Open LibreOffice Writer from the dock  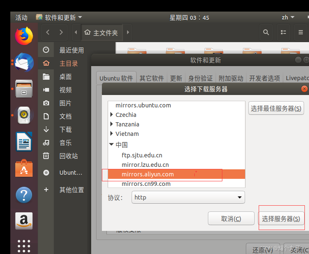(x=24, y=142)
